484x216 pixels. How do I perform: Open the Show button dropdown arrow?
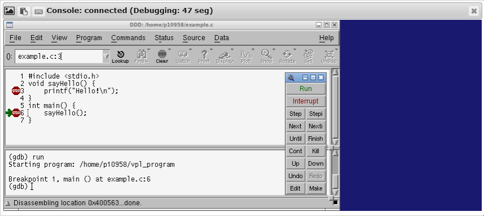(274, 49)
